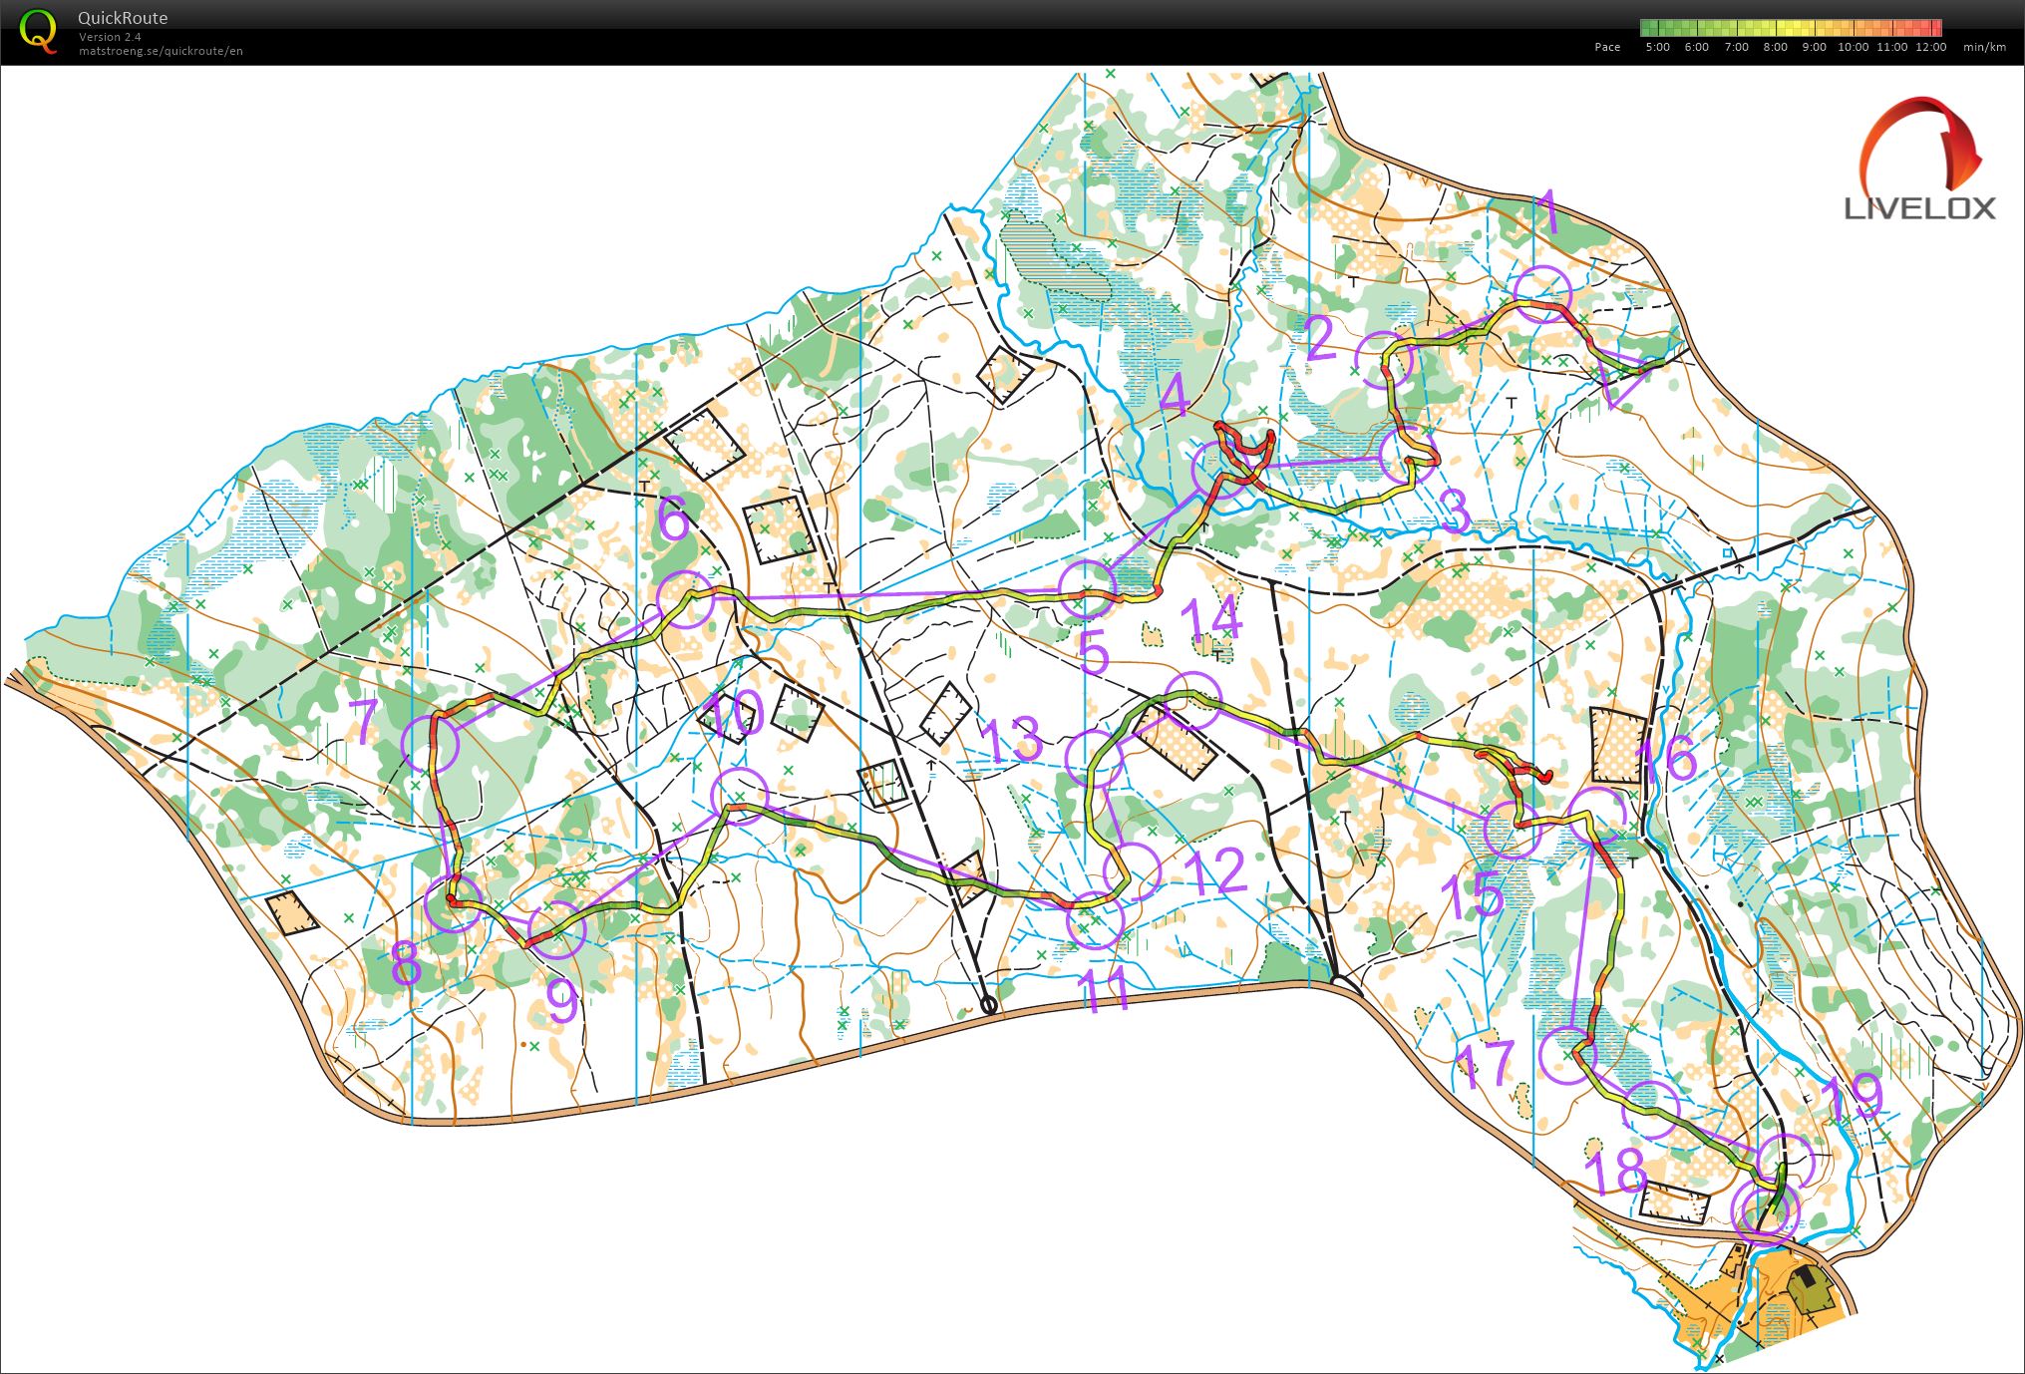Click the circle for control 5

click(x=1087, y=588)
